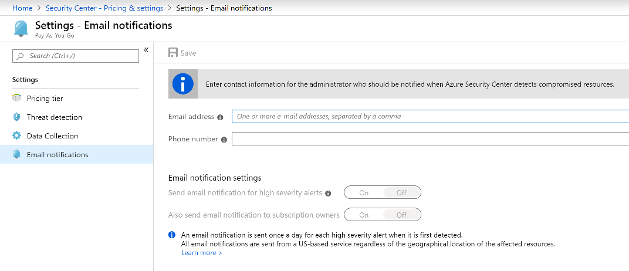
Task: Open Security Center - Pricing & settings breadcrumb
Action: pos(105,8)
